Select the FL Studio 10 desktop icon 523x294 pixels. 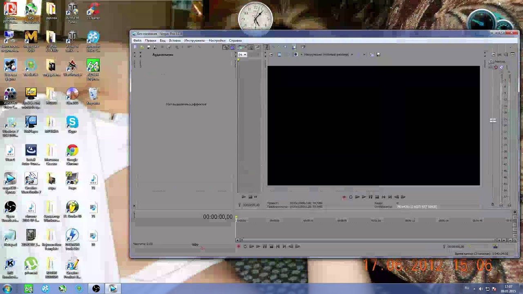pyautogui.click(x=72, y=209)
